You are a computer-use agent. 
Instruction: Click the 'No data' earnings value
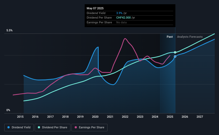point(121,22)
